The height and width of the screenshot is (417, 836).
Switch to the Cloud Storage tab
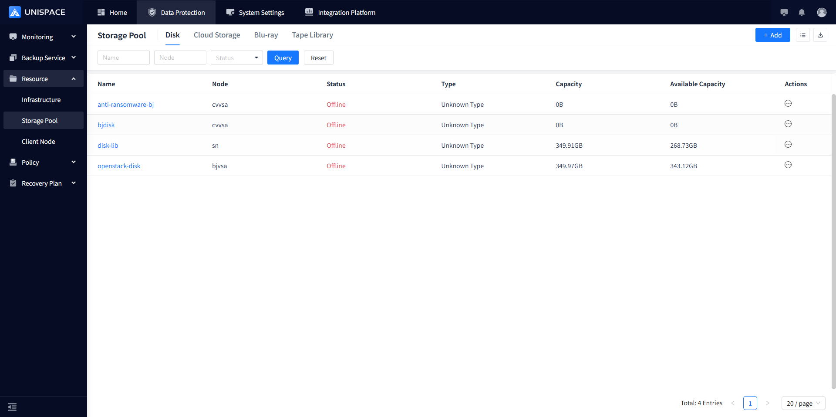pos(217,35)
